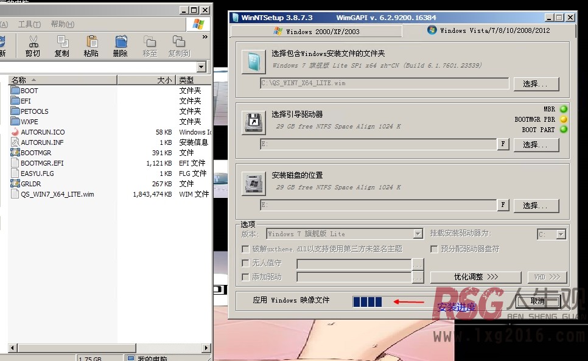
Task: Switch to the Windows Vista/7/8/10/2008/2012 tab
Action: 489,30
